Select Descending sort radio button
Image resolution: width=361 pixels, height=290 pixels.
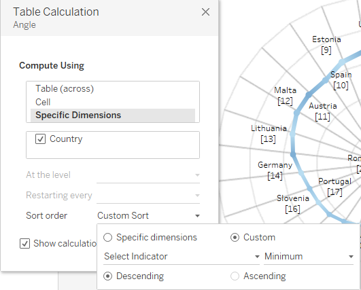pos(107,276)
